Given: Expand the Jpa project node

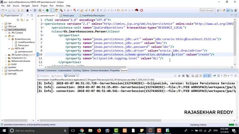Looking at the screenshot, I should [3, 23].
